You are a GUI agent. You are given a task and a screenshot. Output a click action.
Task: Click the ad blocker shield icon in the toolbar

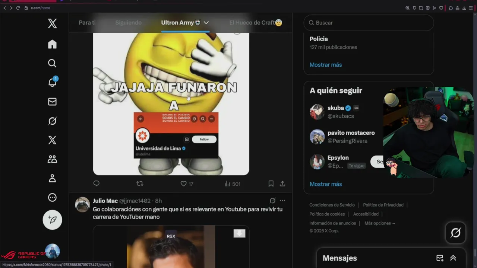point(427,8)
